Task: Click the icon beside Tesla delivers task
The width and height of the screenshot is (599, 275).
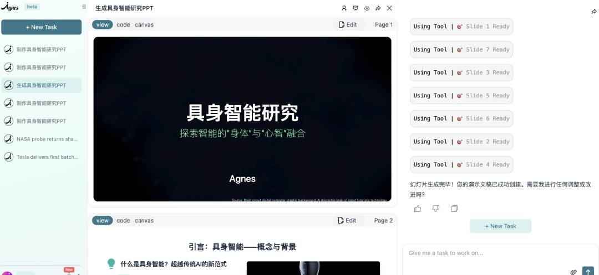Action: tap(8, 157)
